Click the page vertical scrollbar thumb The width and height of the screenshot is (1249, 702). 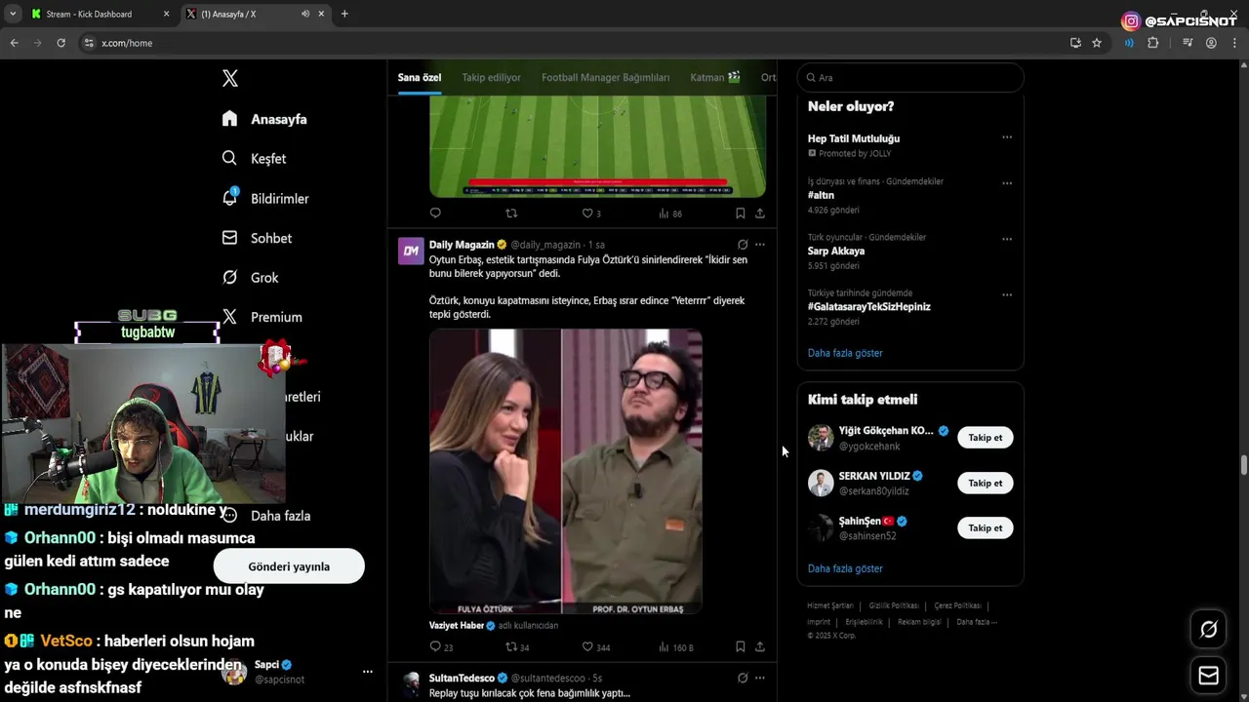click(x=1244, y=463)
